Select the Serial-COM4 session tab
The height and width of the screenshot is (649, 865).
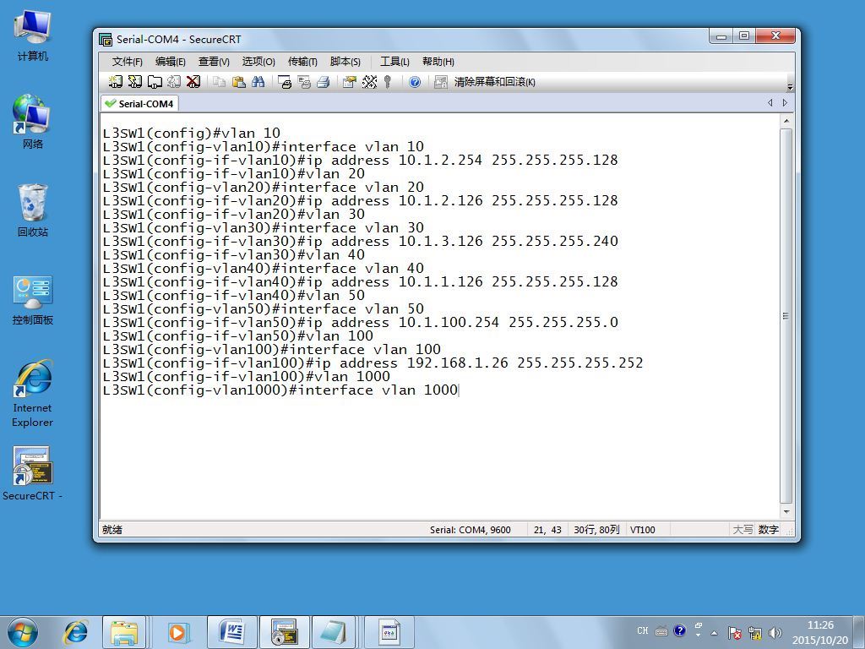[x=139, y=104]
